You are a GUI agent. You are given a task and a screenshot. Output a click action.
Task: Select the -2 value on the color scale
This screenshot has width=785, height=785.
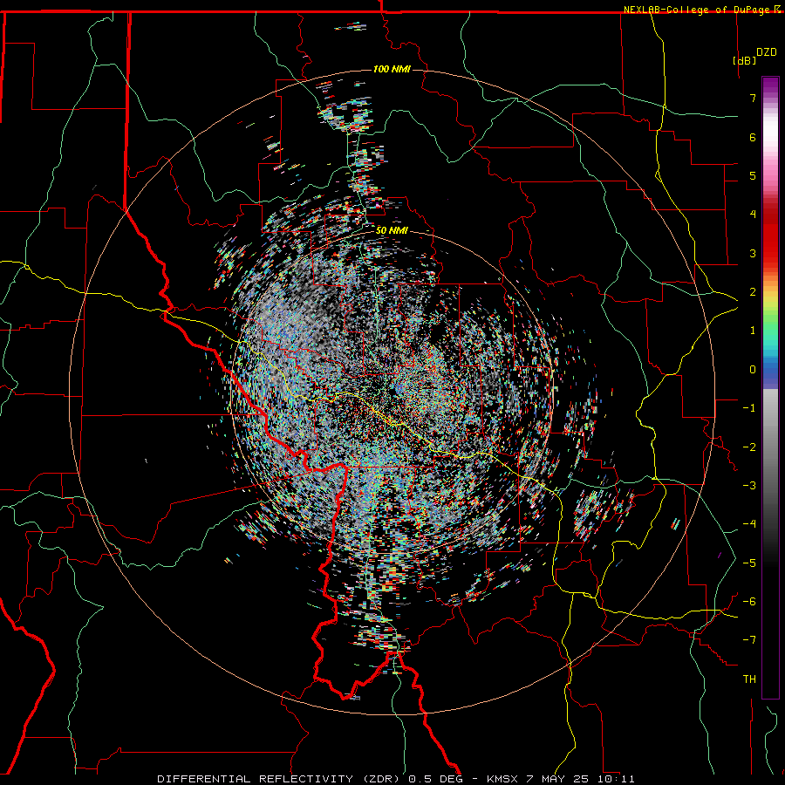749,447
